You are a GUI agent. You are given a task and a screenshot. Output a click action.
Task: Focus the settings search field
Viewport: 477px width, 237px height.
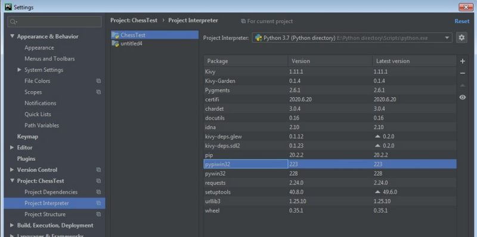(x=55, y=21)
